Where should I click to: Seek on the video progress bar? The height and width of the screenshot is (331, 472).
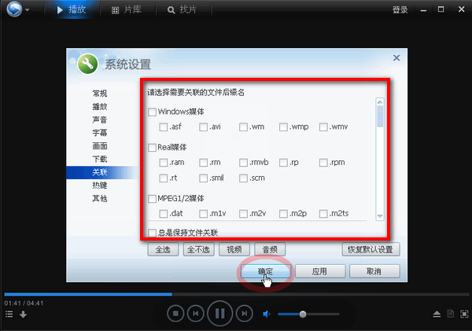coord(236,294)
